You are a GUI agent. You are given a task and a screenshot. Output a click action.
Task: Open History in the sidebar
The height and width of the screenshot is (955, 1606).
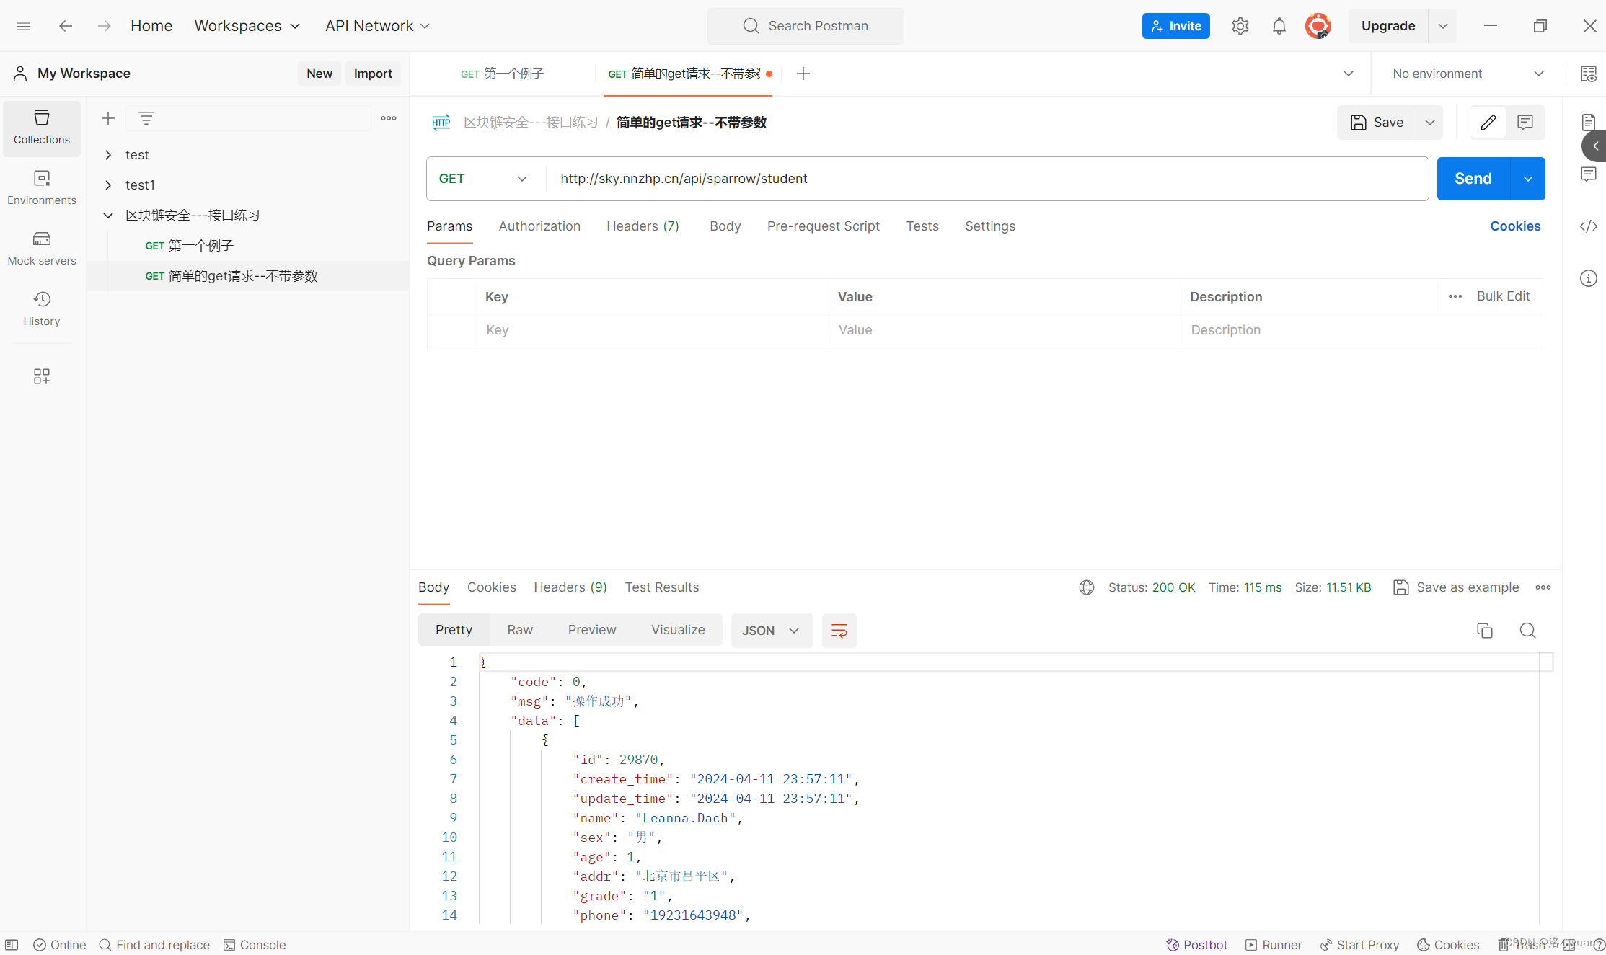tap(42, 309)
